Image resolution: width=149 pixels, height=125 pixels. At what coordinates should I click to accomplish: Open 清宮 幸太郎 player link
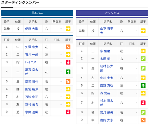click(x=32, y=72)
